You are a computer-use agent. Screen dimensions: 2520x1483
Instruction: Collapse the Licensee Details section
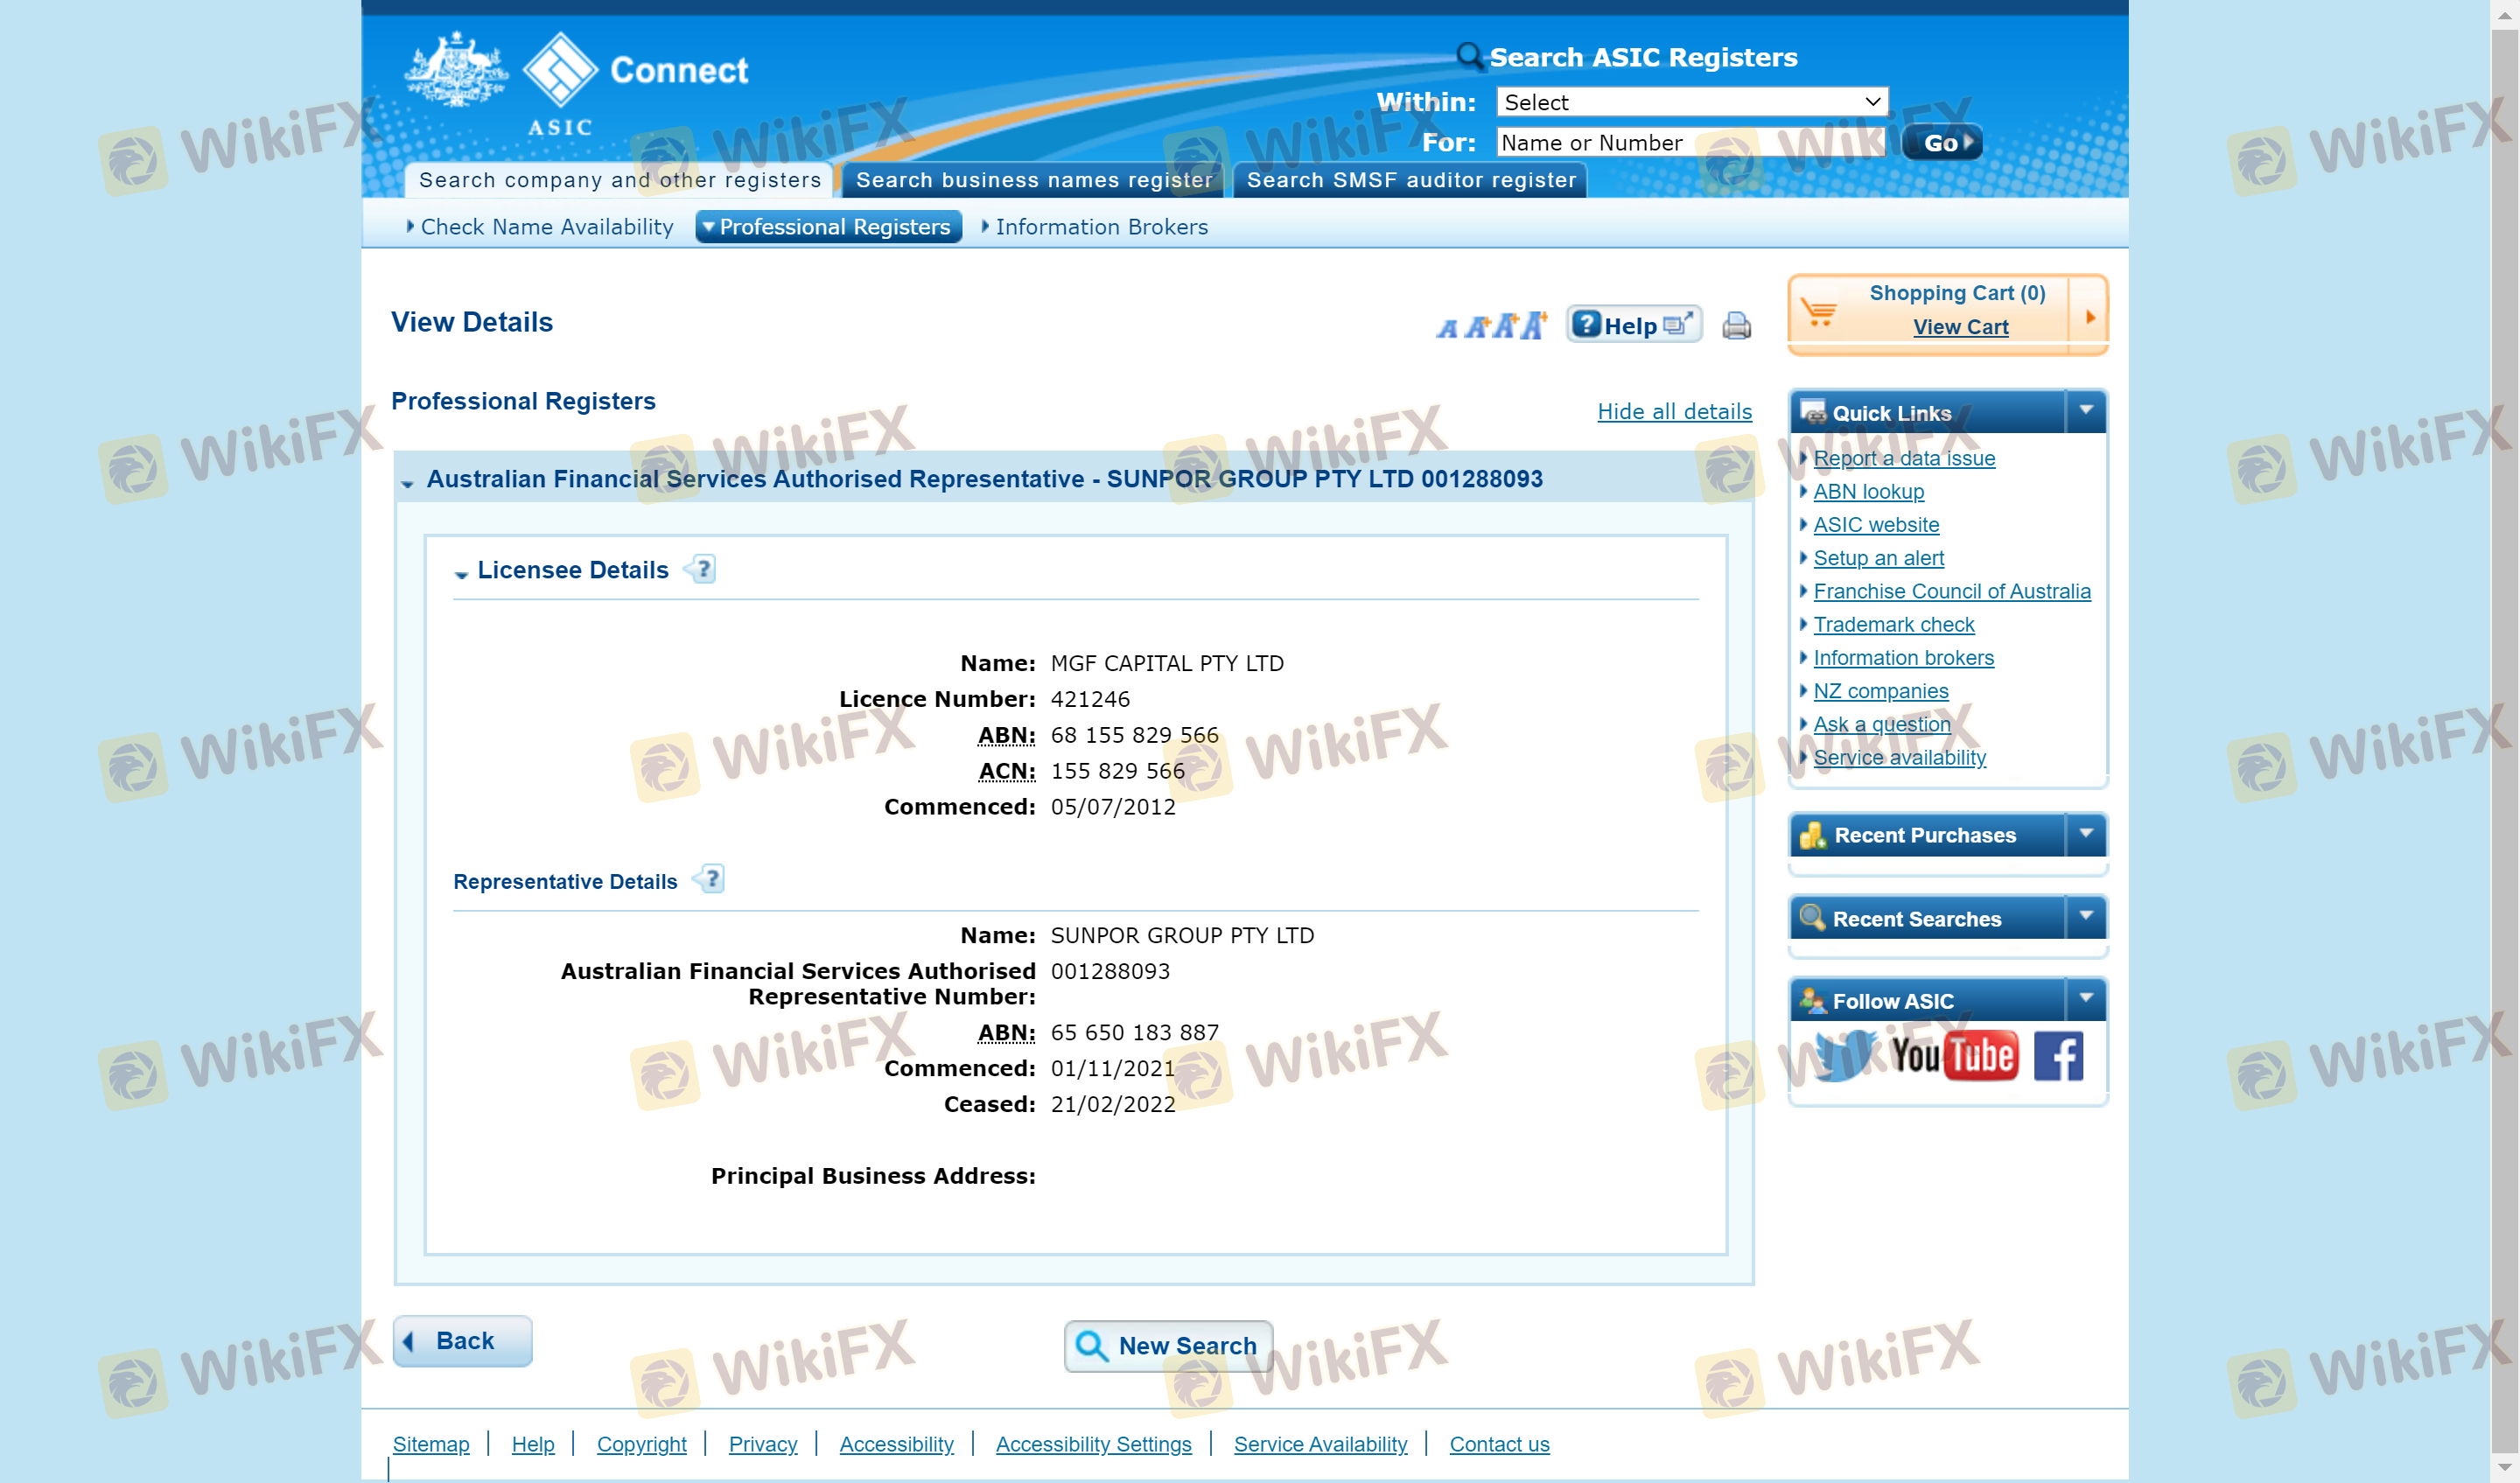tap(461, 573)
